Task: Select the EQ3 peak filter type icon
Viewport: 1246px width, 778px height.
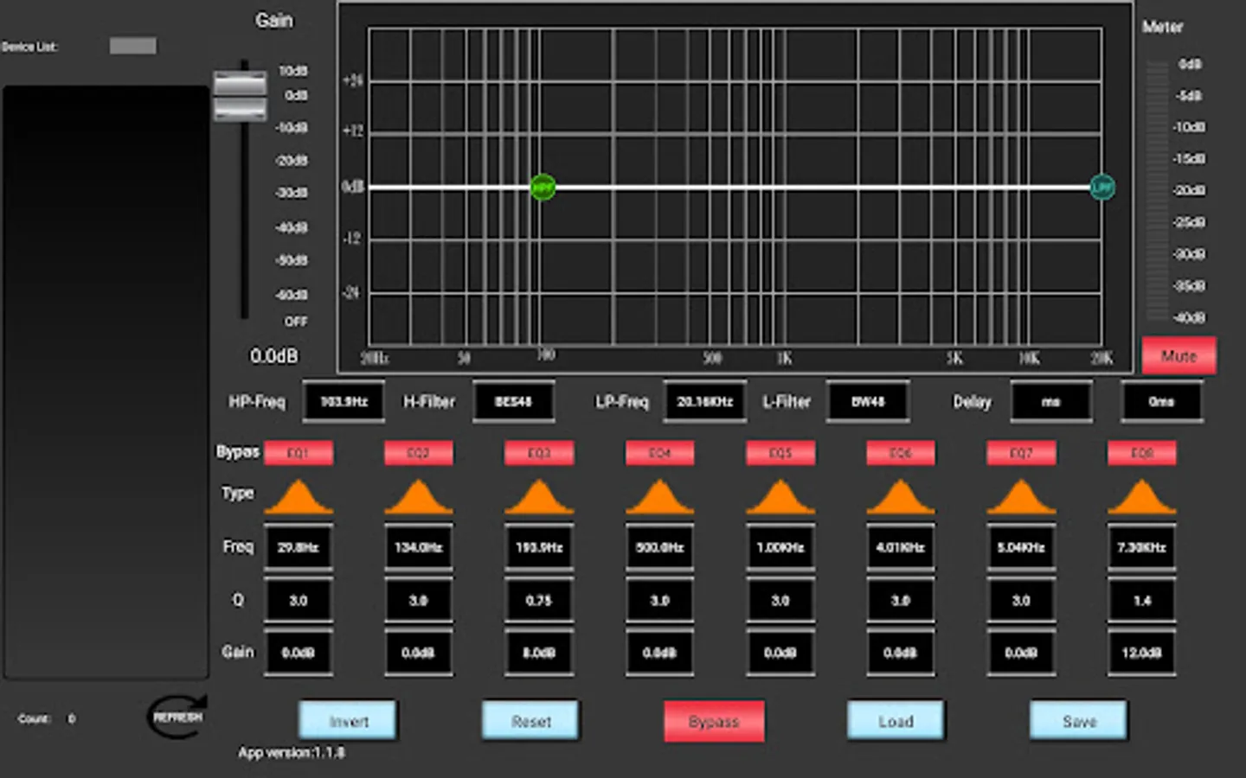Action: [538, 497]
